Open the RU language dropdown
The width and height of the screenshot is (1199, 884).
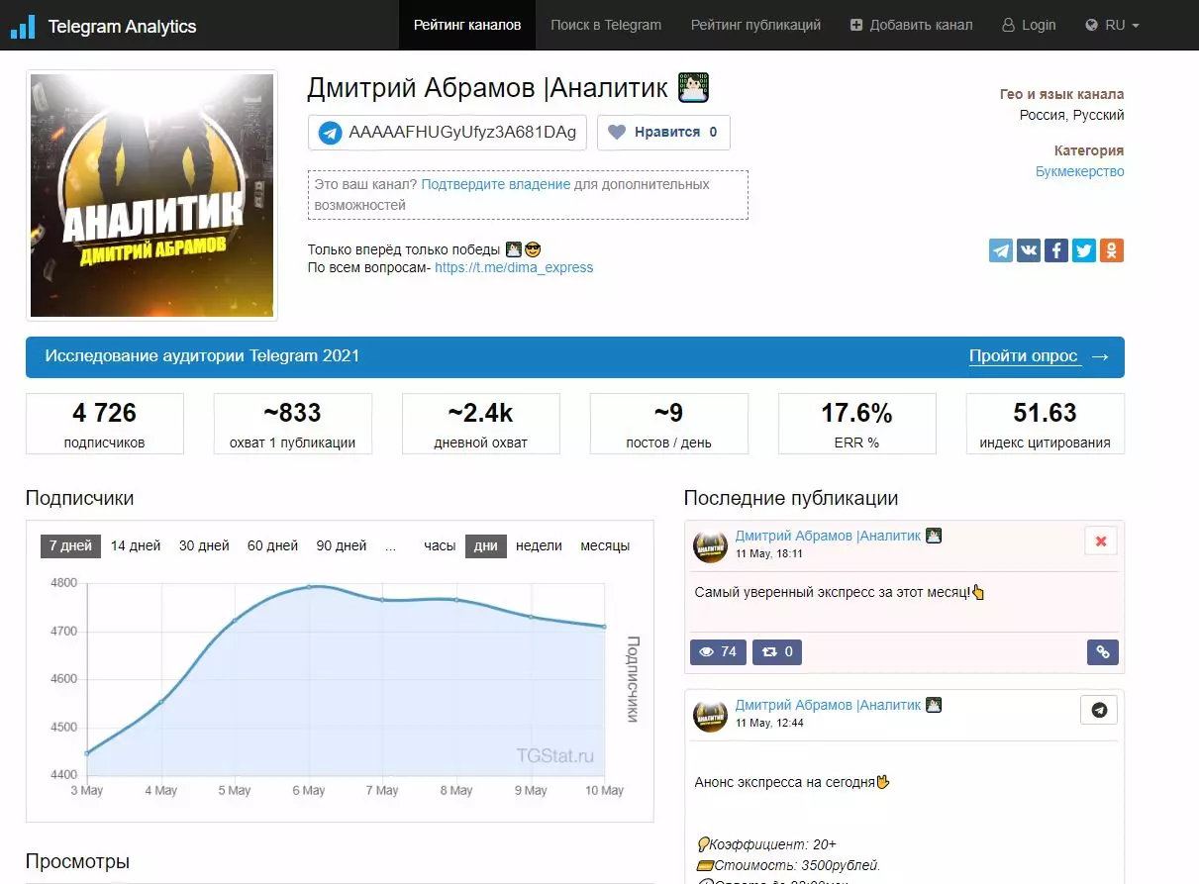click(x=1113, y=25)
